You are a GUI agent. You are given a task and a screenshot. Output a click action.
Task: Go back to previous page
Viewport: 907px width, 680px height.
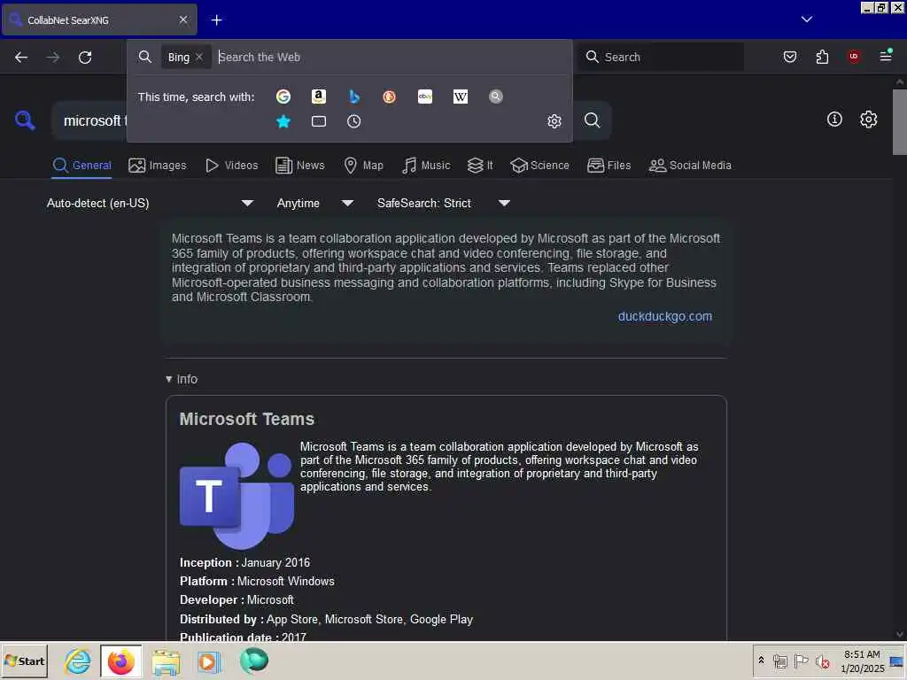click(21, 58)
